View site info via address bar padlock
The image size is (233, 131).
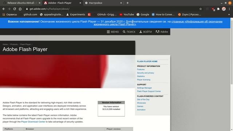click(27, 9)
